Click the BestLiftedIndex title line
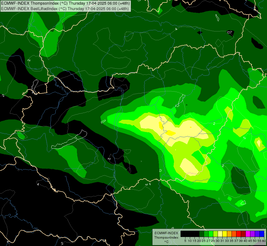Screen dimensions: 267x246 pyautogui.click(x=65, y=8)
